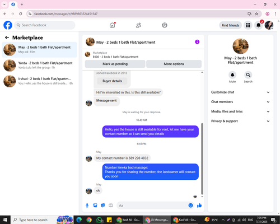
Task: Select Irshad 2 beds 1 bath conversation
Action: coord(39,81)
